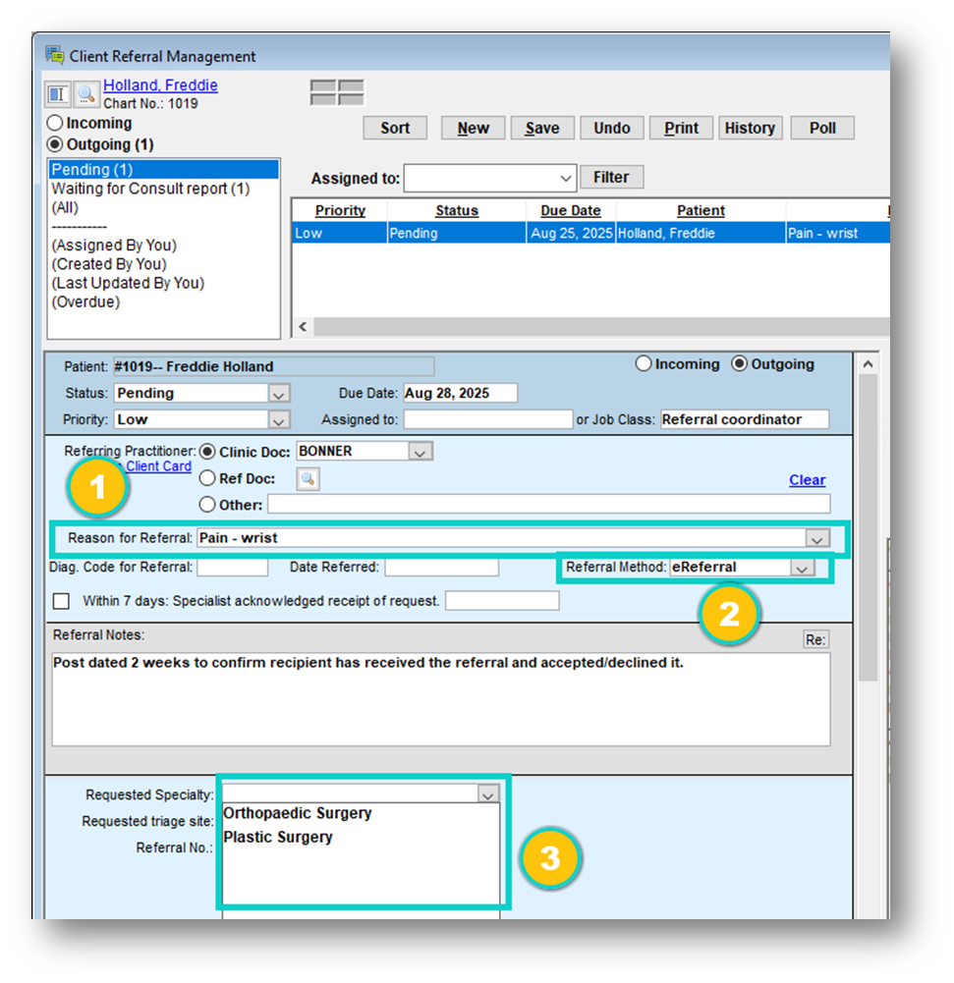Click the Client Referral Management title bar icon

(x=55, y=56)
